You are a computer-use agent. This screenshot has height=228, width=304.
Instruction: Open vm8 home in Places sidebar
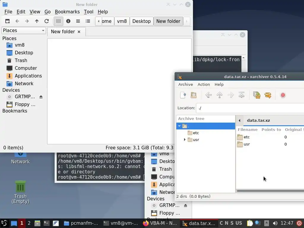point(20,45)
